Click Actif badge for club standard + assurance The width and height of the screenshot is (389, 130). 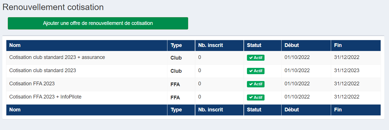[x=256, y=58]
